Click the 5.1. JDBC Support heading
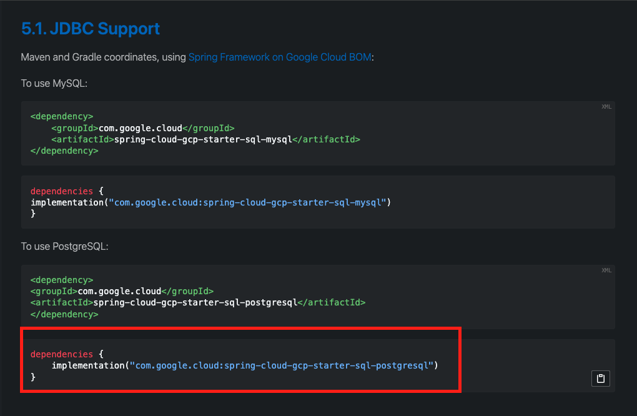Image resolution: width=637 pixels, height=416 pixels. (91, 29)
